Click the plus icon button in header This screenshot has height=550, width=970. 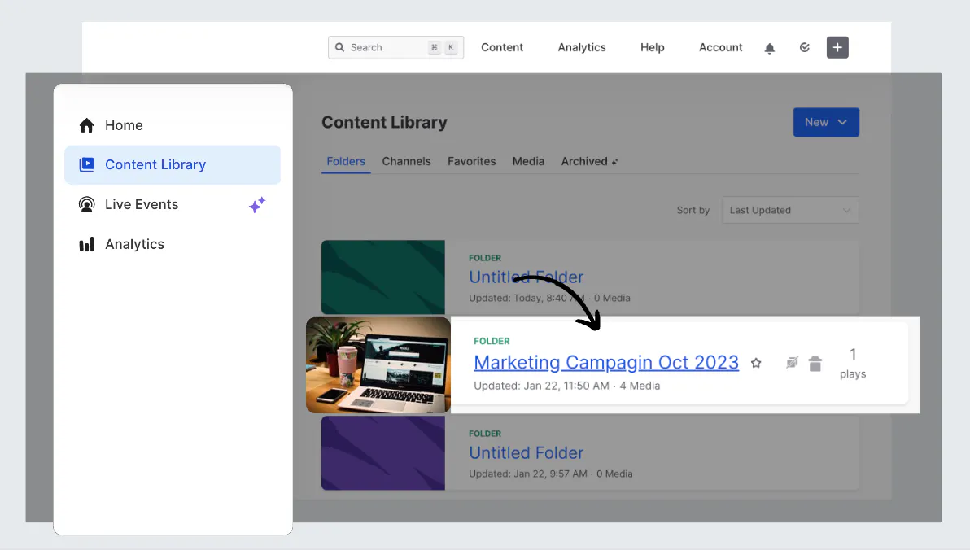click(x=837, y=48)
